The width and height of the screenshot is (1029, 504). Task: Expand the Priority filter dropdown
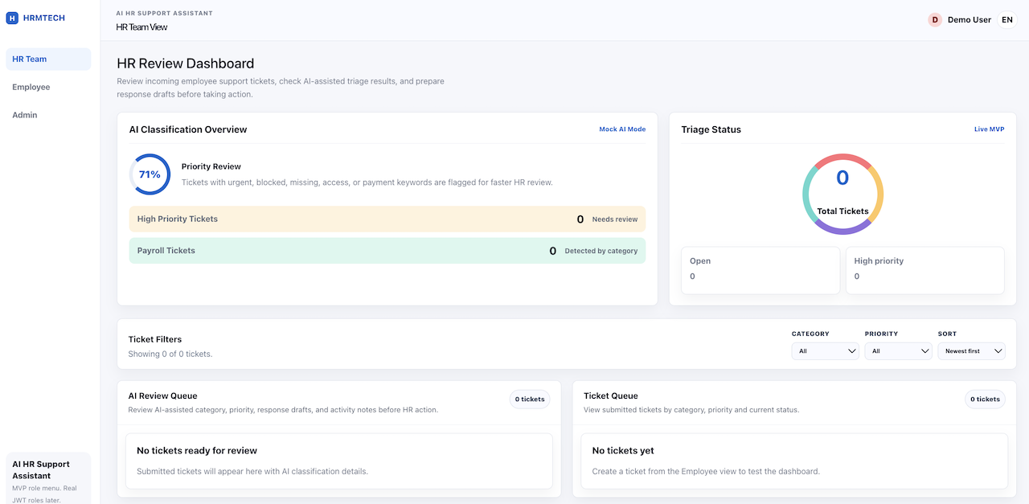coord(898,351)
